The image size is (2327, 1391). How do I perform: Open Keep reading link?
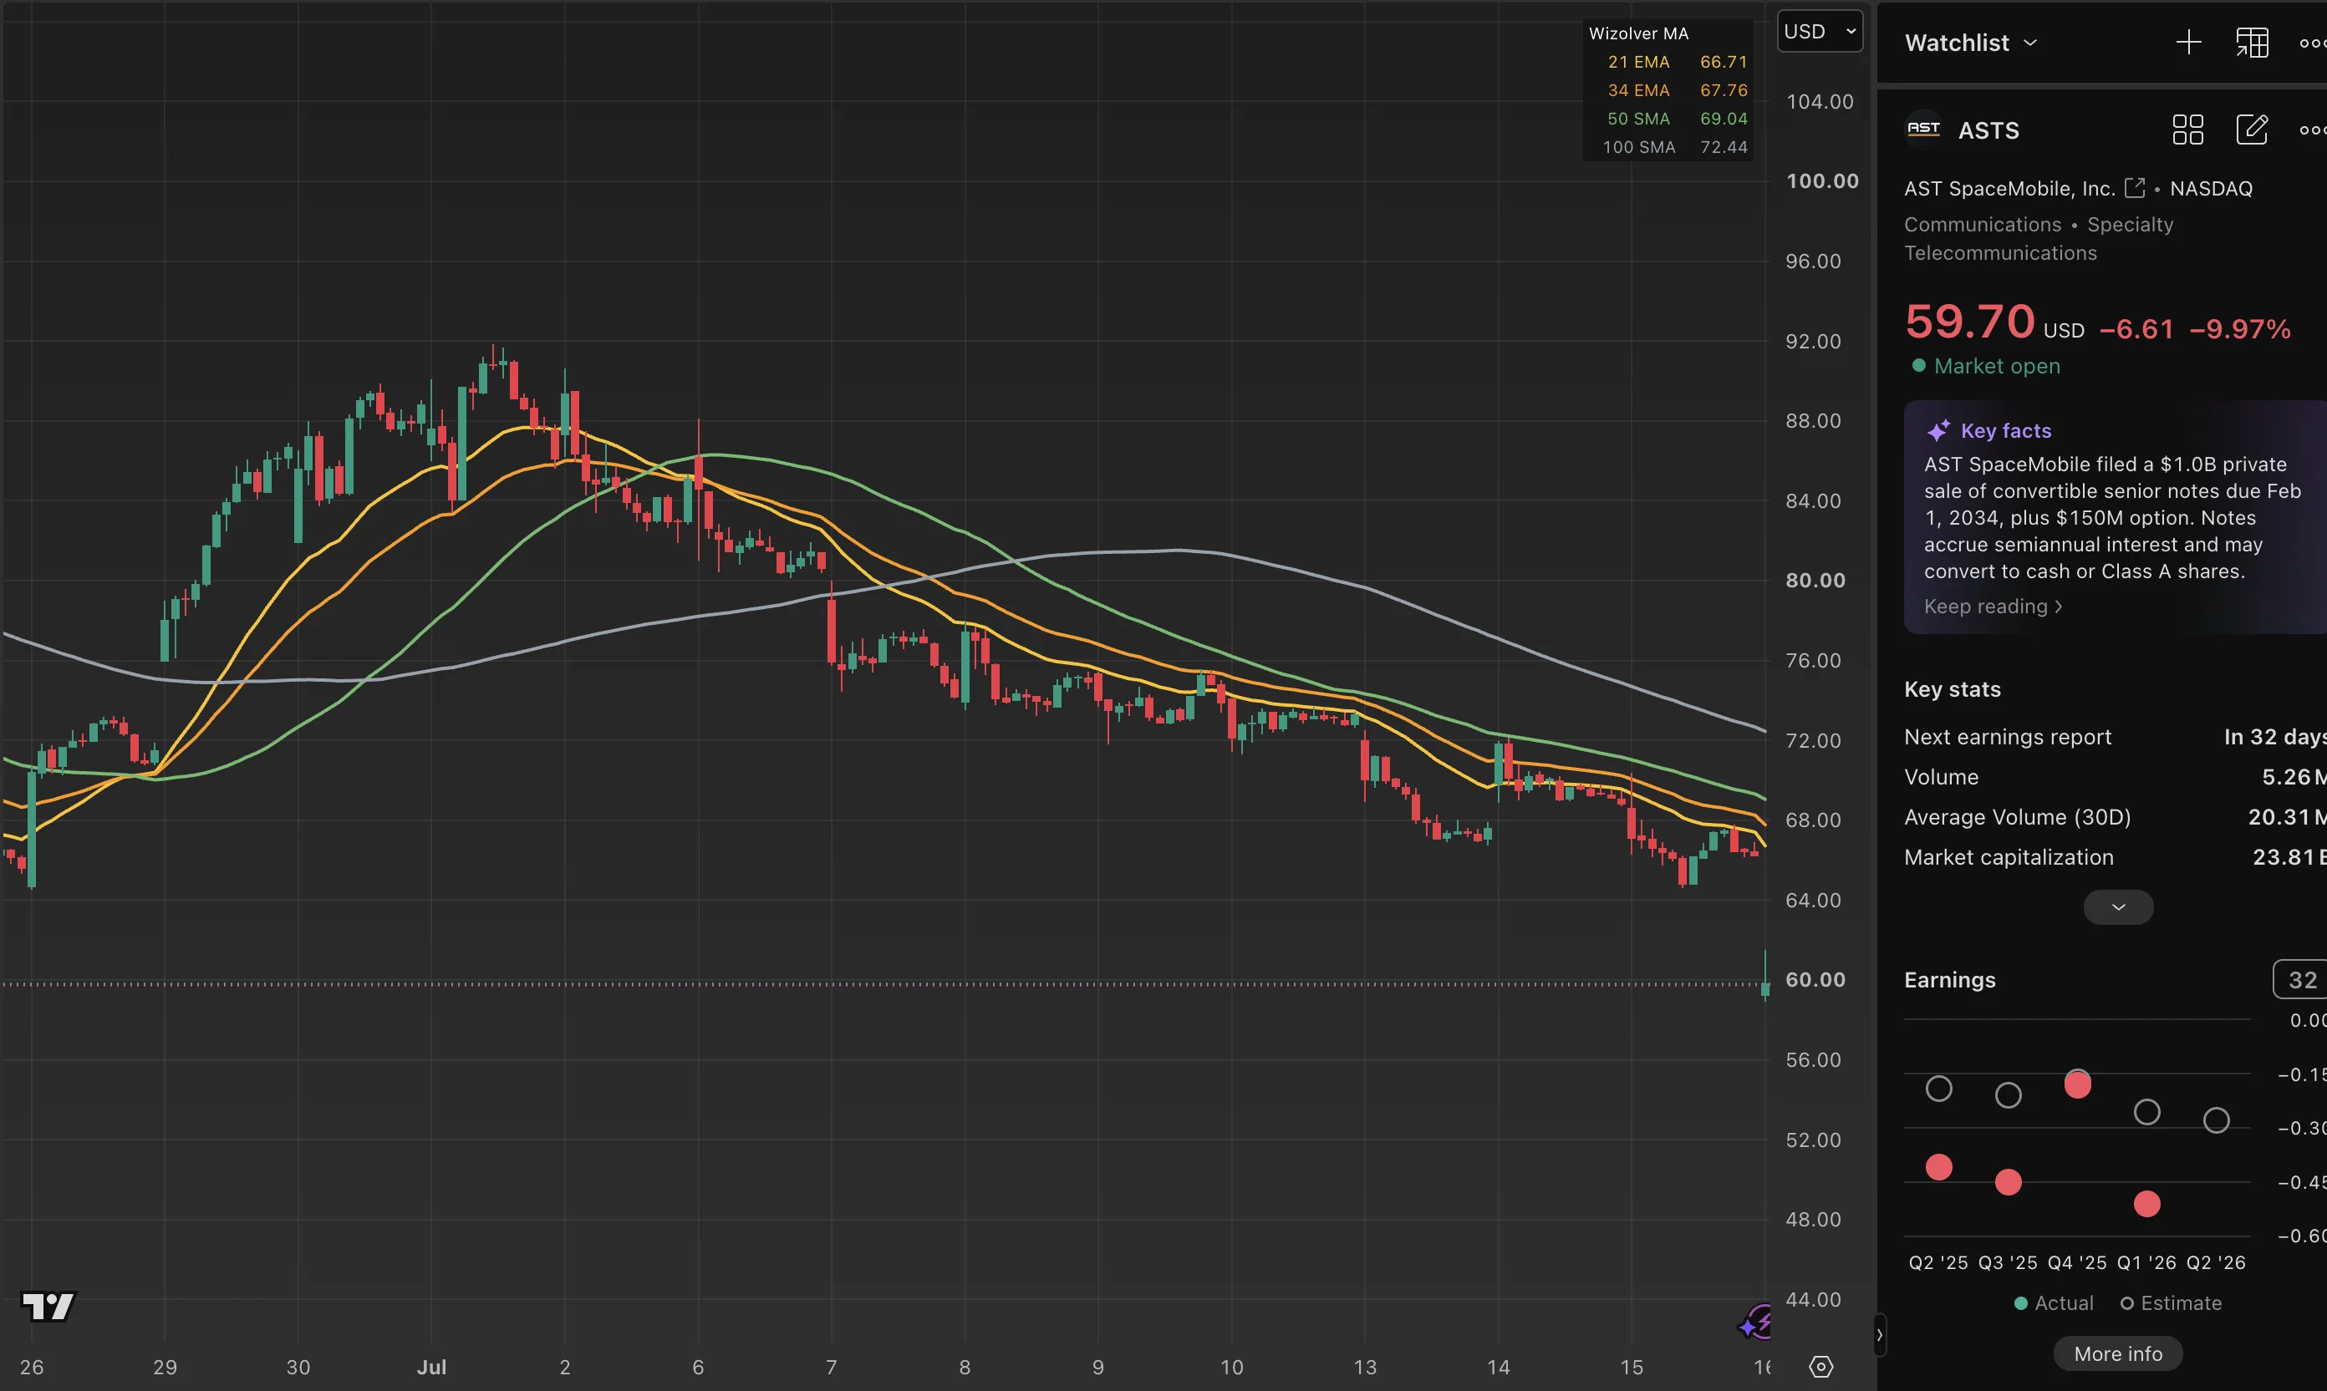[1993, 607]
